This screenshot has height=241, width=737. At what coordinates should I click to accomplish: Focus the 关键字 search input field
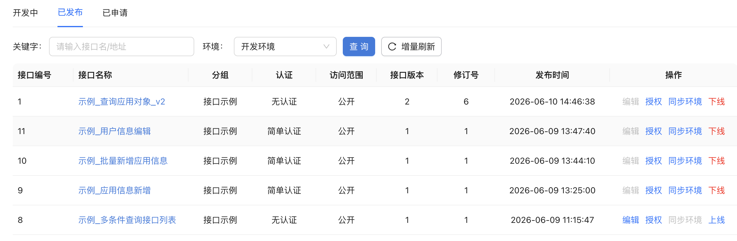pyautogui.click(x=122, y=47)
